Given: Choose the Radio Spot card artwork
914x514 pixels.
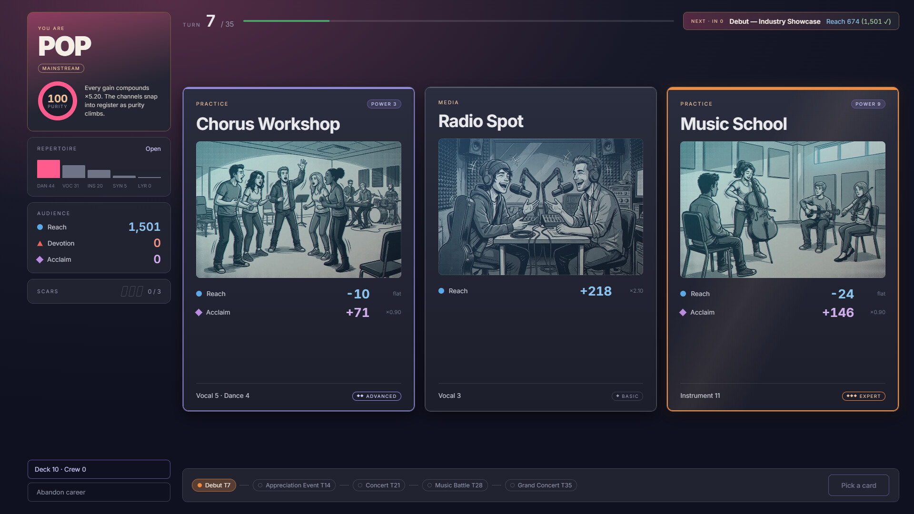Looking at the screenshot, I should pyautogui.click(x=540, y=207).
